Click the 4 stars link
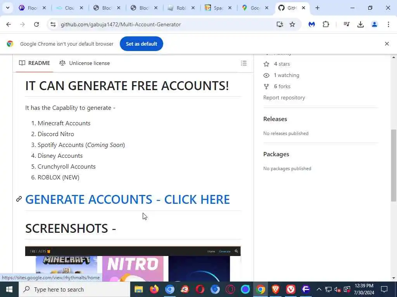The image size is (397, 297). coord(276,64)
